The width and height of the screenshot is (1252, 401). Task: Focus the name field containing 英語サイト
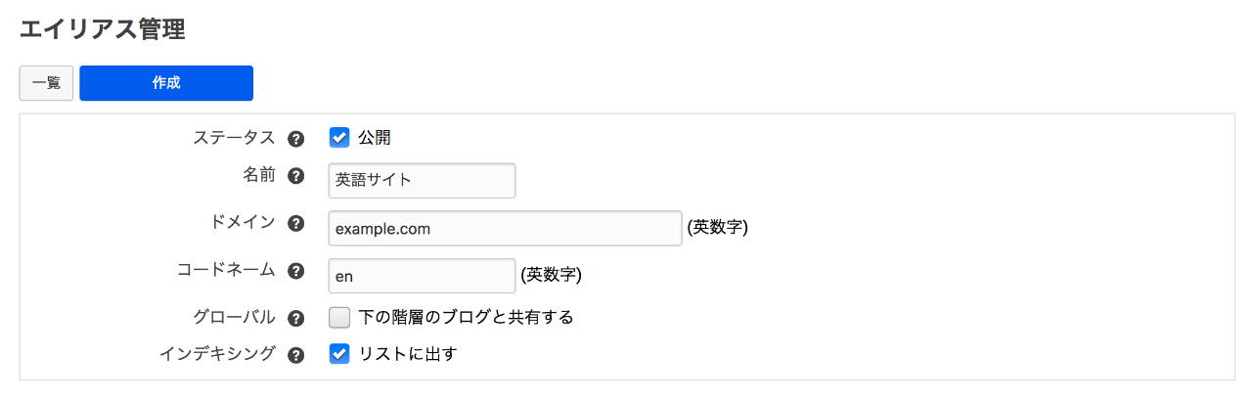click(422, 180)
